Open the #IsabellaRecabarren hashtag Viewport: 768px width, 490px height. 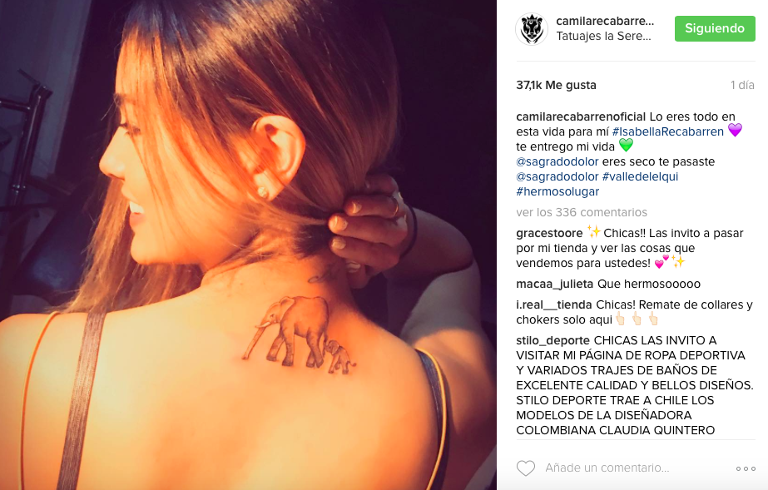pyautogui.click(x=668, y=131)
